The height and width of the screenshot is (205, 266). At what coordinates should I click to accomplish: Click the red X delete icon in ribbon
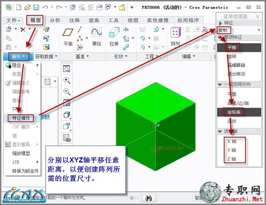tap(23, 29)
